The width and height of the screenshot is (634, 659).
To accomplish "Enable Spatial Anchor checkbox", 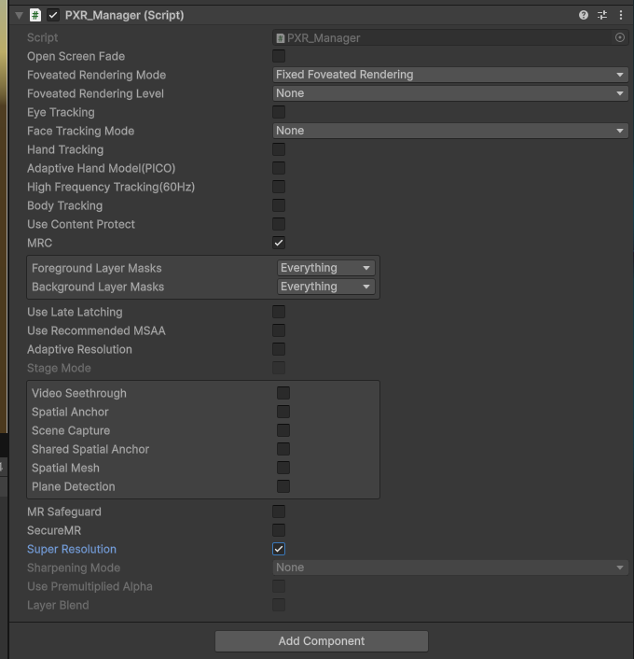I will pyautogui.click(x=283, y=412).
